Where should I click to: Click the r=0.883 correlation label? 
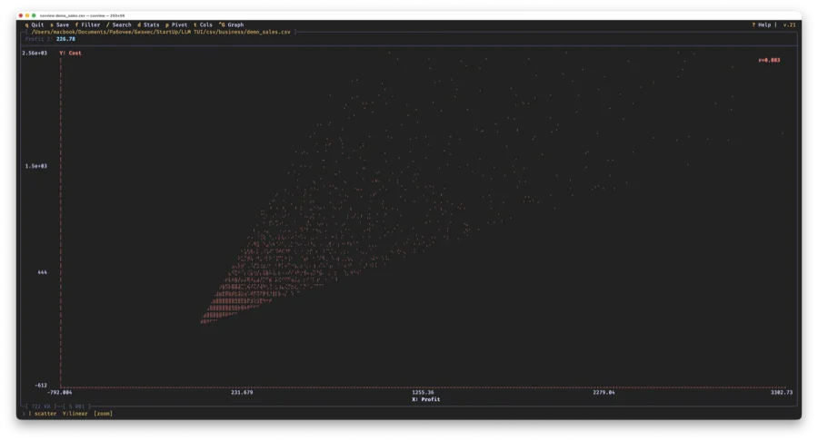pos(769,60)
